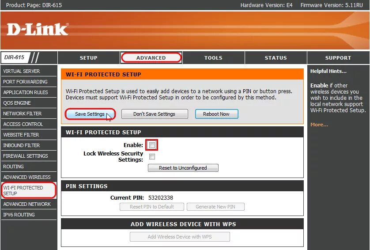Open the TOOLS tab
The height and width of the screenshot is (250, 370).
coord(213,58)
